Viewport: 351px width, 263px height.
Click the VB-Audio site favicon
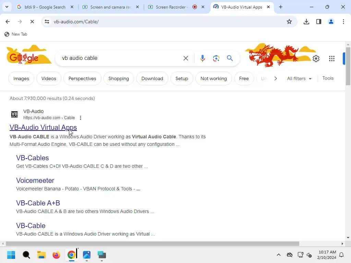tap(14, 114)
